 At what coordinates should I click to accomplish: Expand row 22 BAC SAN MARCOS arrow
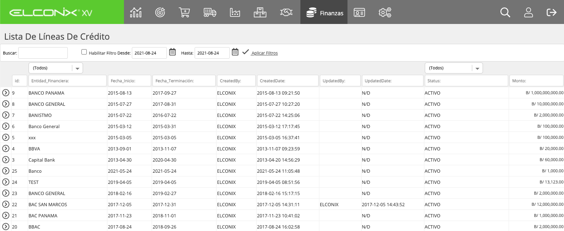pos(6,204)
